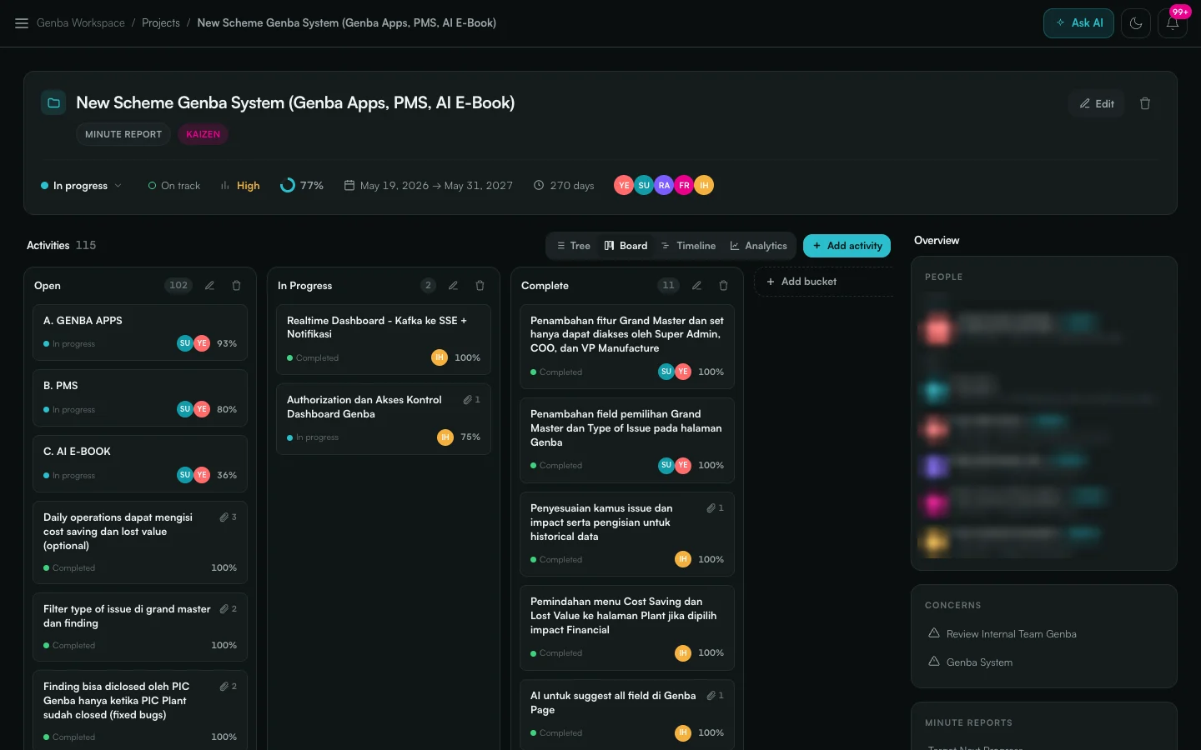Open Realtime Dashboard Kafka ke SSE card
This screenshot has width=1201, height=750.
click(x=384, y=340)
